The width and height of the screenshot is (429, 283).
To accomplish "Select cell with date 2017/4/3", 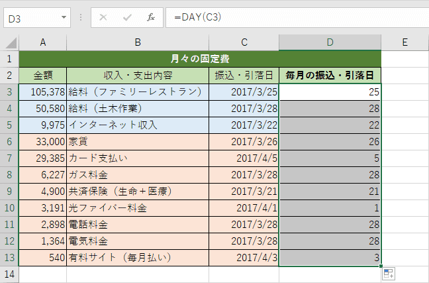I will [x=244, y=258].
